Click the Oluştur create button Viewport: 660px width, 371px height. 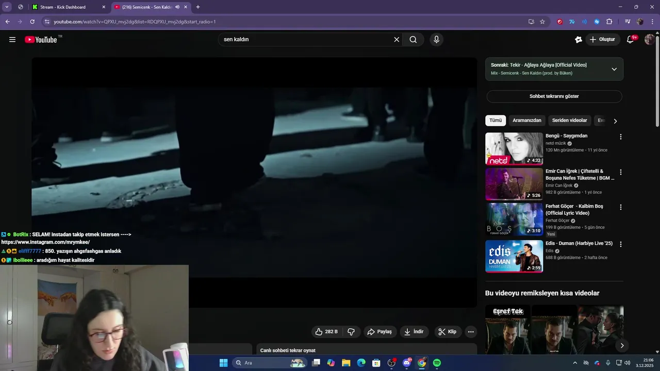tap(603, 40)
